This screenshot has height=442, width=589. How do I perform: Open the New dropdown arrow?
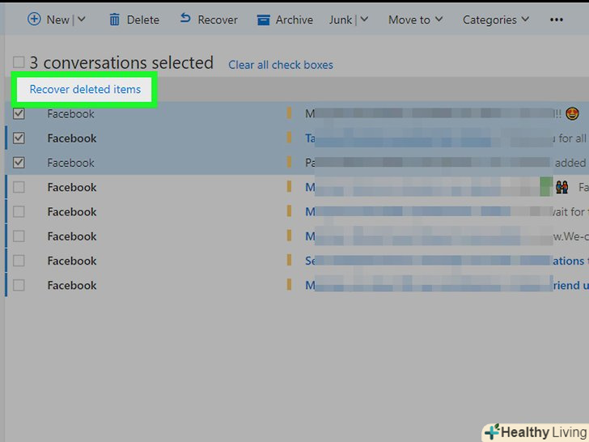[82, 19]
